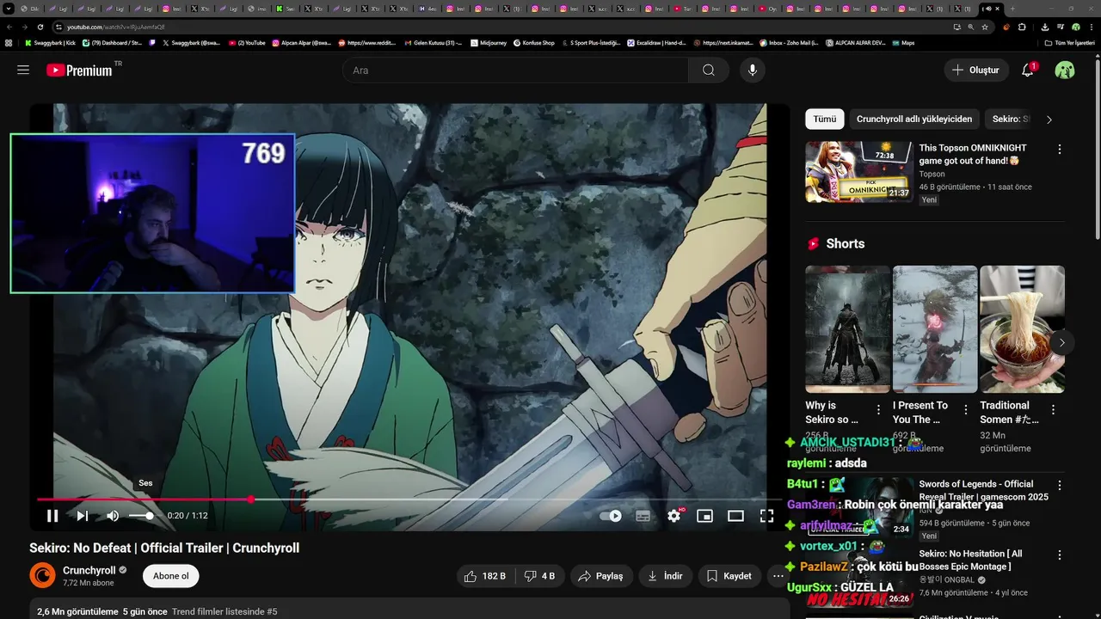Subscribe with the Abone ol button
1101x619 pixels.
point(170,576)
